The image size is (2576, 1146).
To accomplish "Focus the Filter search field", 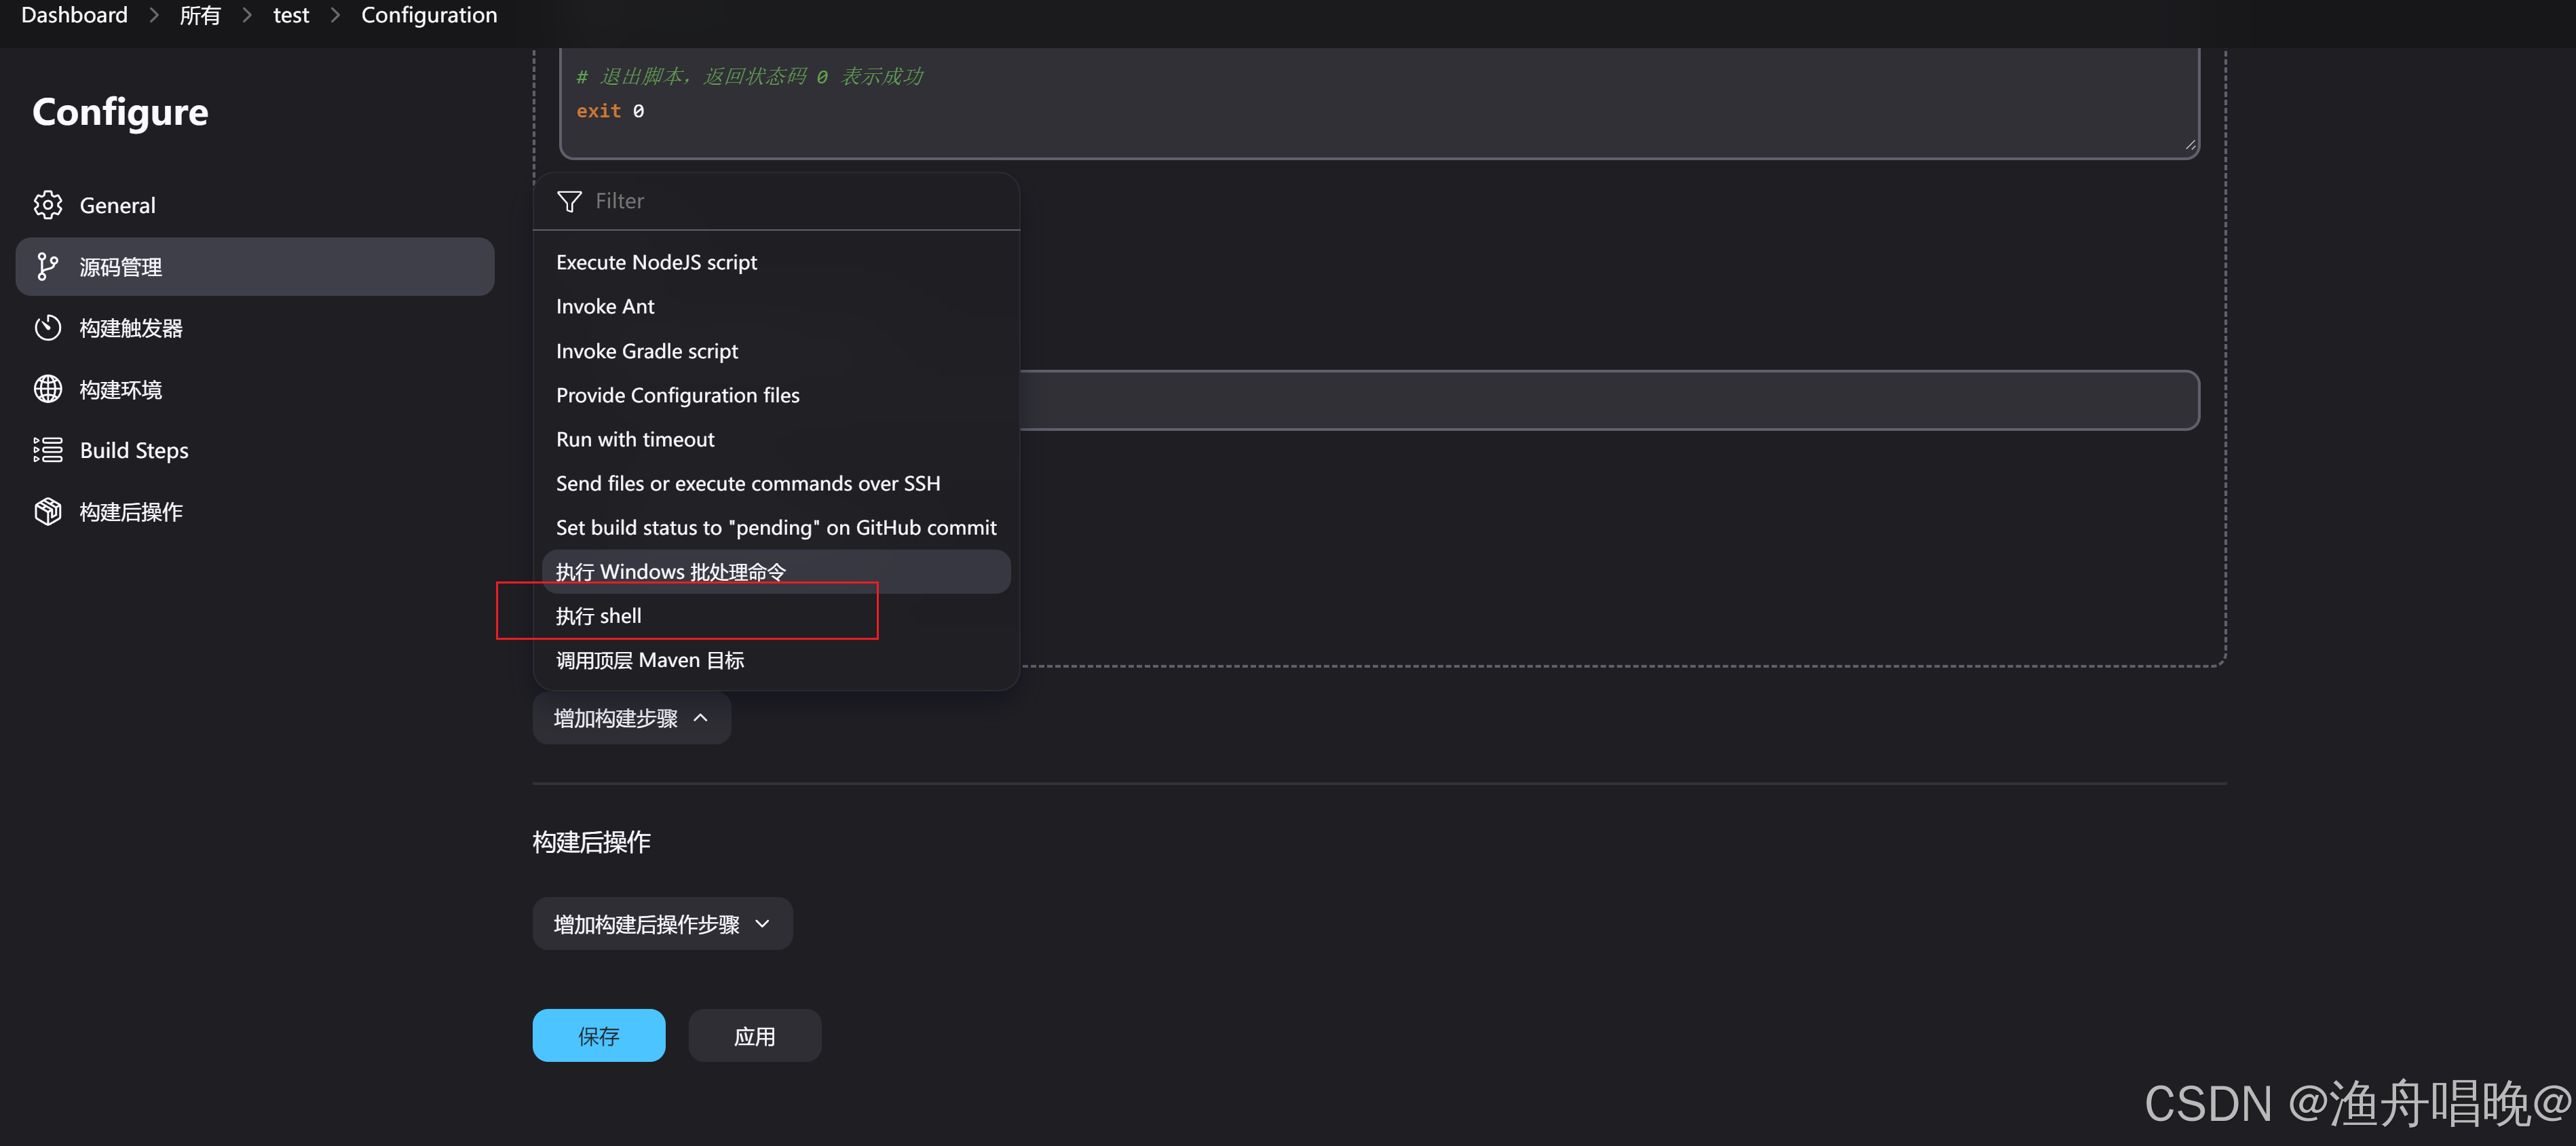I will [776, 201].
